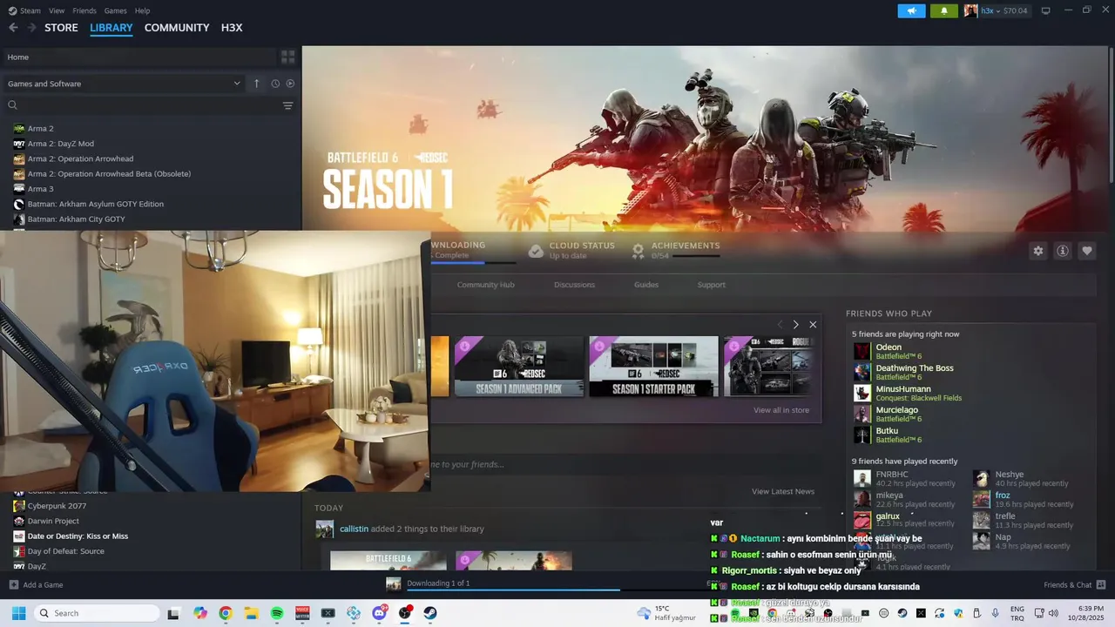Toggle the sort order arrow in library sidebar
This screenshot has height=627, width=1115.
(x=257, y=84)
